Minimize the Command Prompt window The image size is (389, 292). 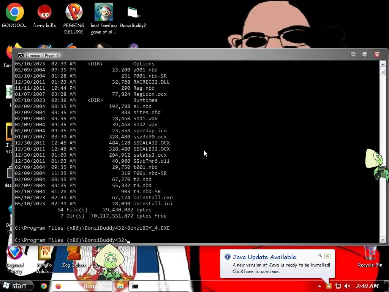tap(353, 54)
